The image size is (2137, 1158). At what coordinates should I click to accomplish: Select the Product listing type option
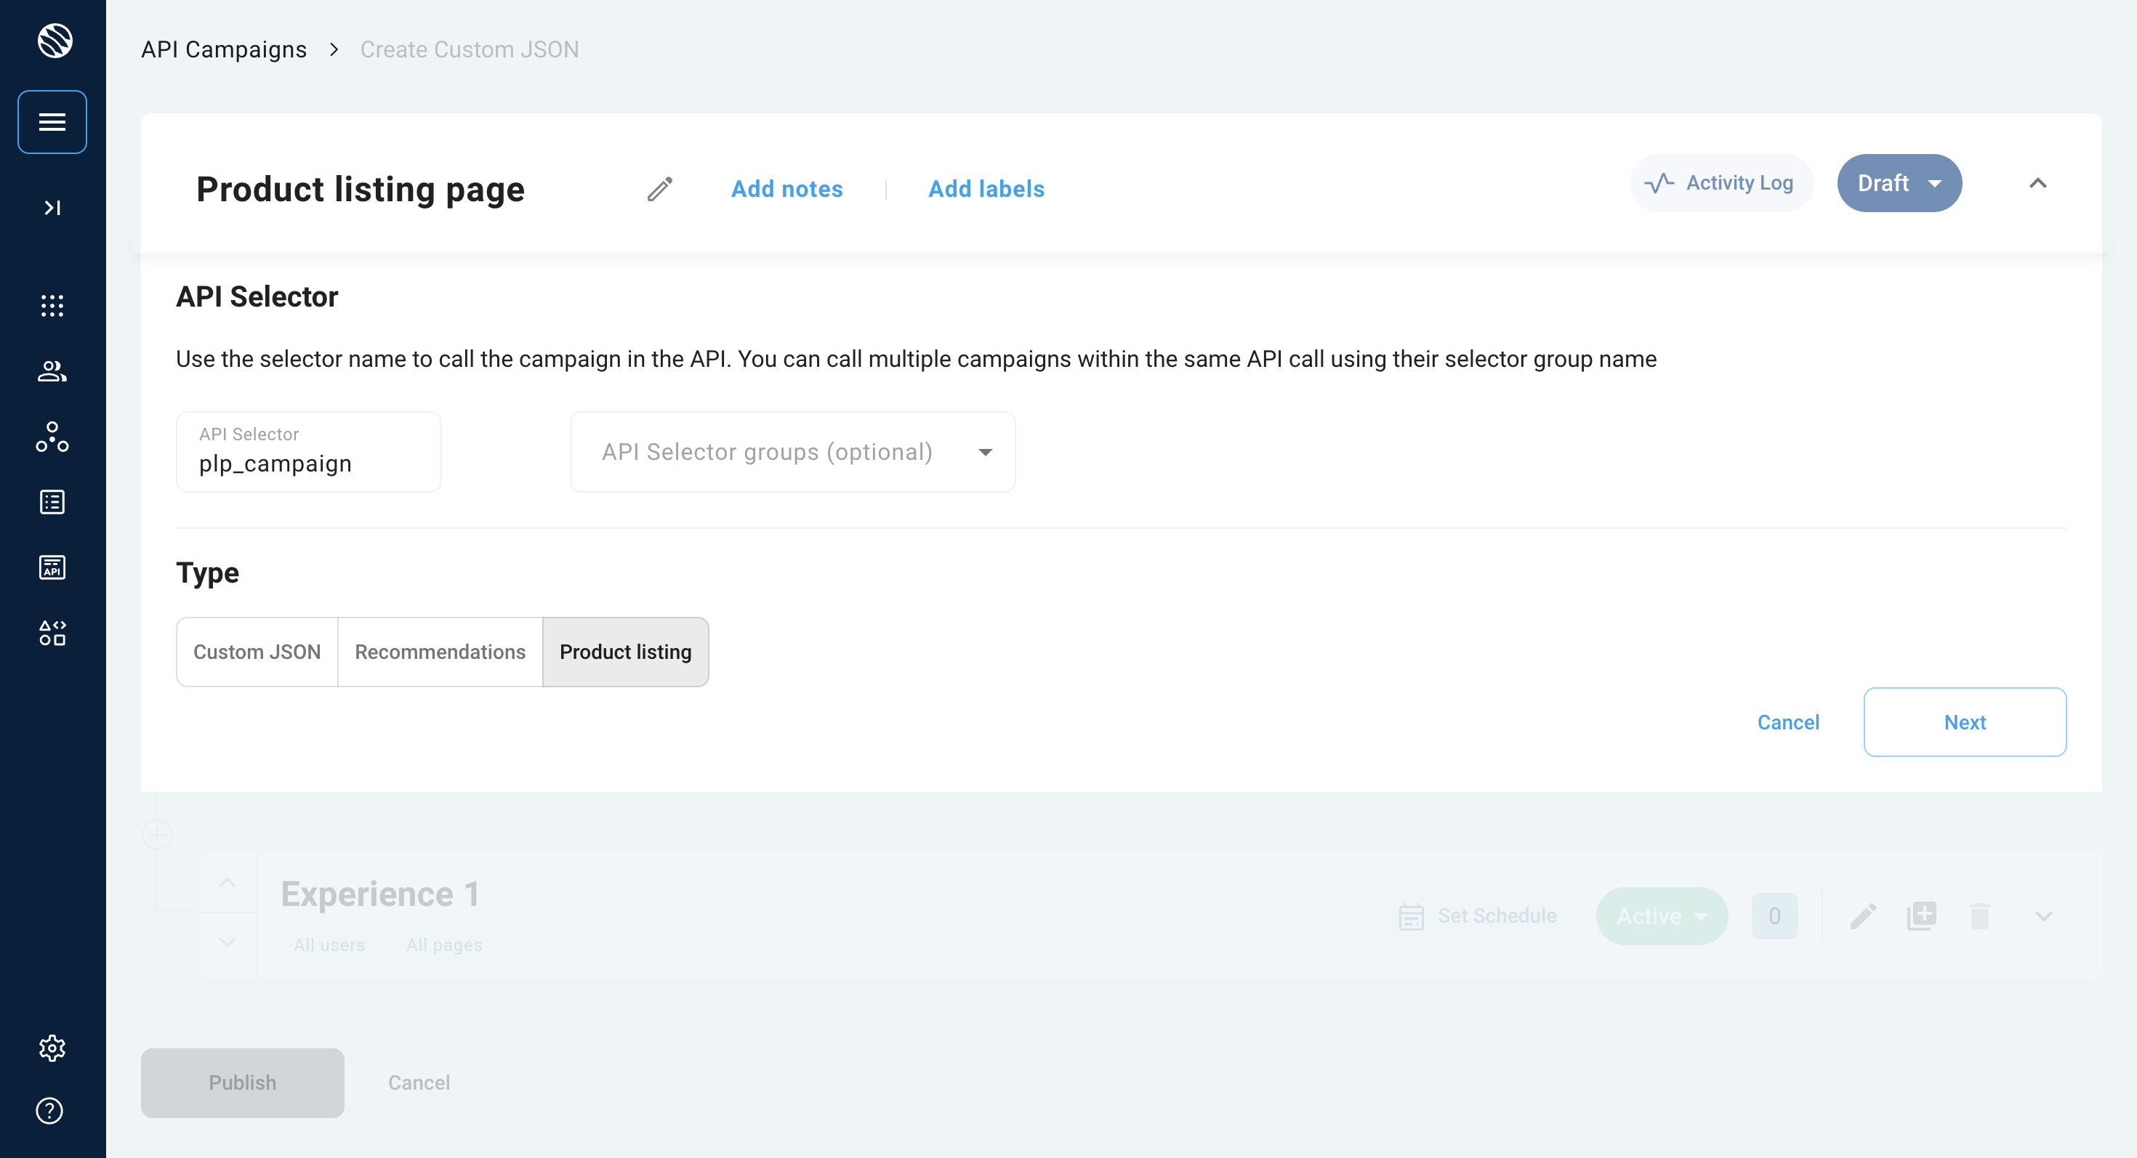tap(626, 652)
